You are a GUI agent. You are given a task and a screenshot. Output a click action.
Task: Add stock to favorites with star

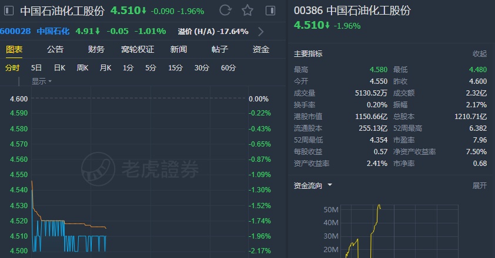(x=247, y=11)
